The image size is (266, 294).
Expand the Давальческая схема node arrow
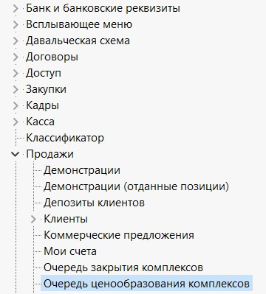pos(16,41)
